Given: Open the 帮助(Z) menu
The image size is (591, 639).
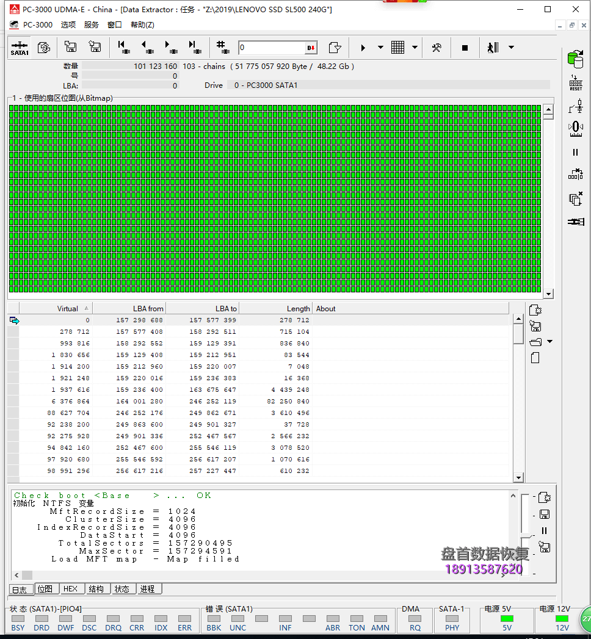Looking at the screenshot, I should 142,25.
